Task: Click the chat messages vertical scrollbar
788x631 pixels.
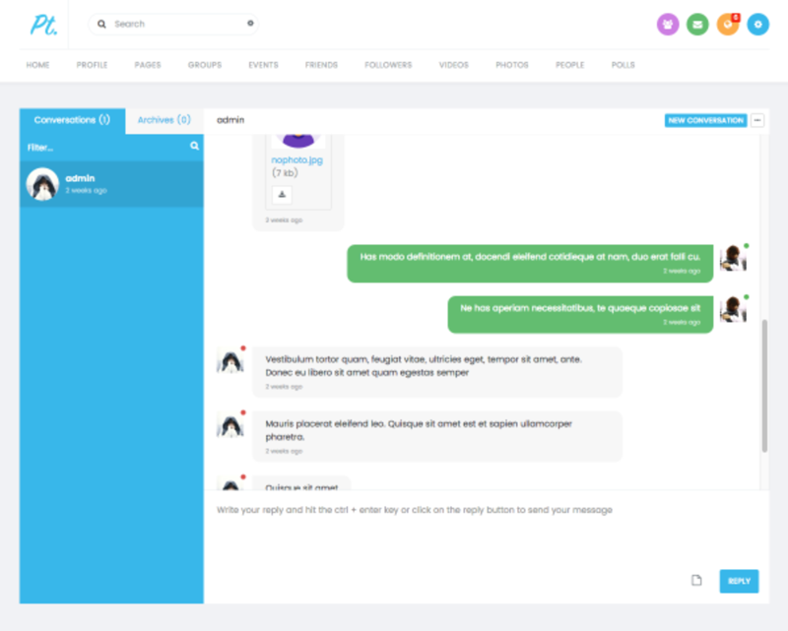Action: [x=764, y=384]
